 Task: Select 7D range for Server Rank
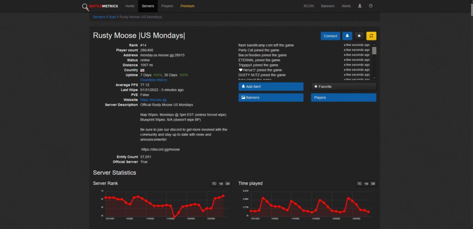tap(214, 184)
